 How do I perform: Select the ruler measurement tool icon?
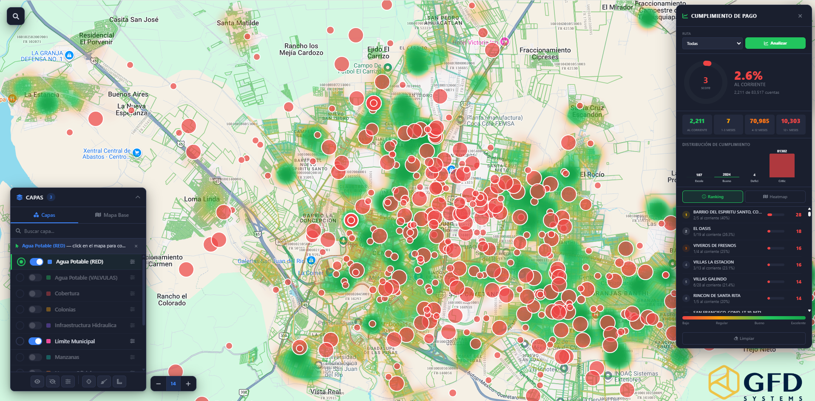pyautogui.click(x=119, y=381)
